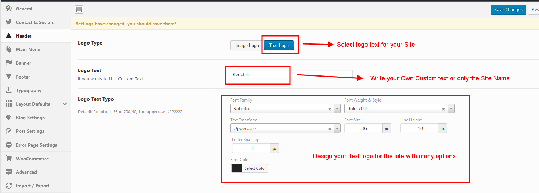Click the Save Changes button
Screen dimensions: 539x193
point(508,10)
